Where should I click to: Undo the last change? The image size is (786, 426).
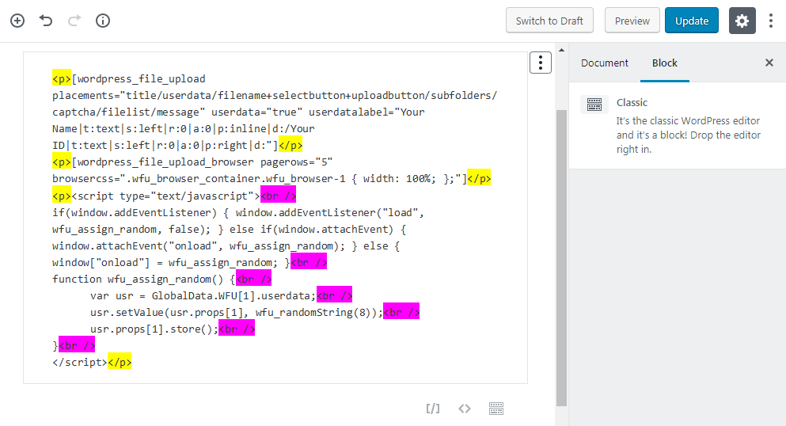[46, 21]
